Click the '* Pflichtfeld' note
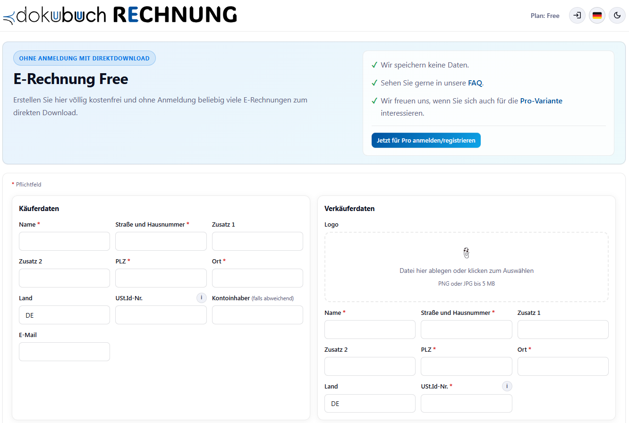This screenshot has width=629, height=423. [26, 185]
